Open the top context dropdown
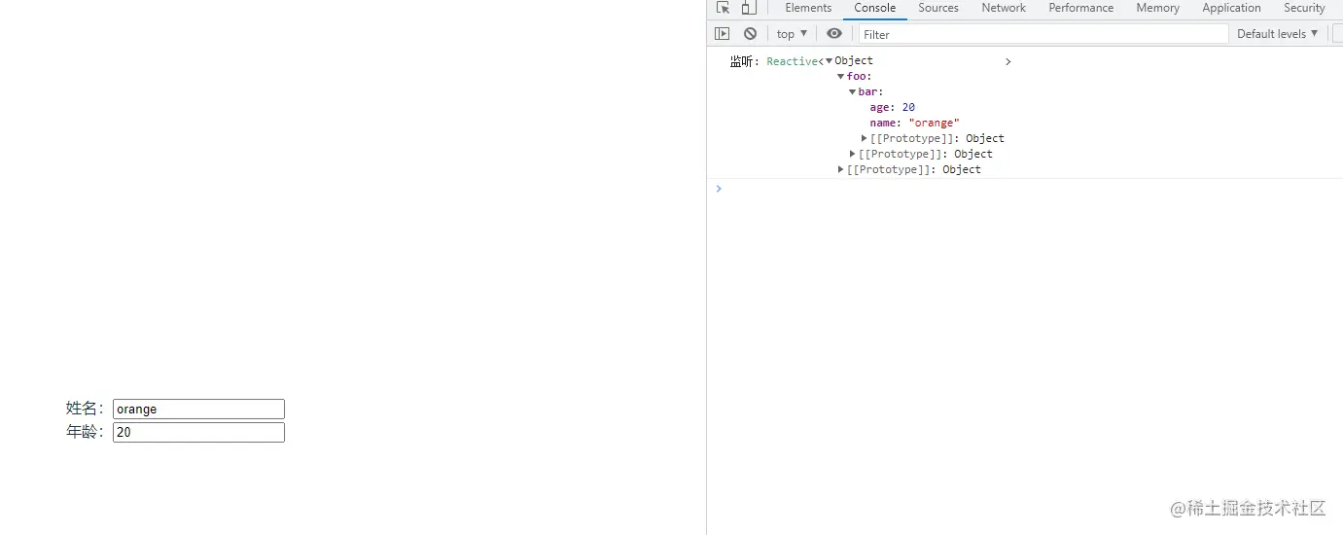Image resolution: width=1343 pixels, height=535 pixels. point(792,33)
